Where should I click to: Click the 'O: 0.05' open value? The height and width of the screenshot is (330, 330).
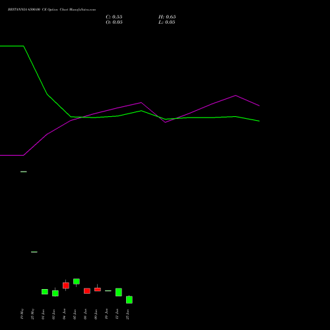point(114,22)
